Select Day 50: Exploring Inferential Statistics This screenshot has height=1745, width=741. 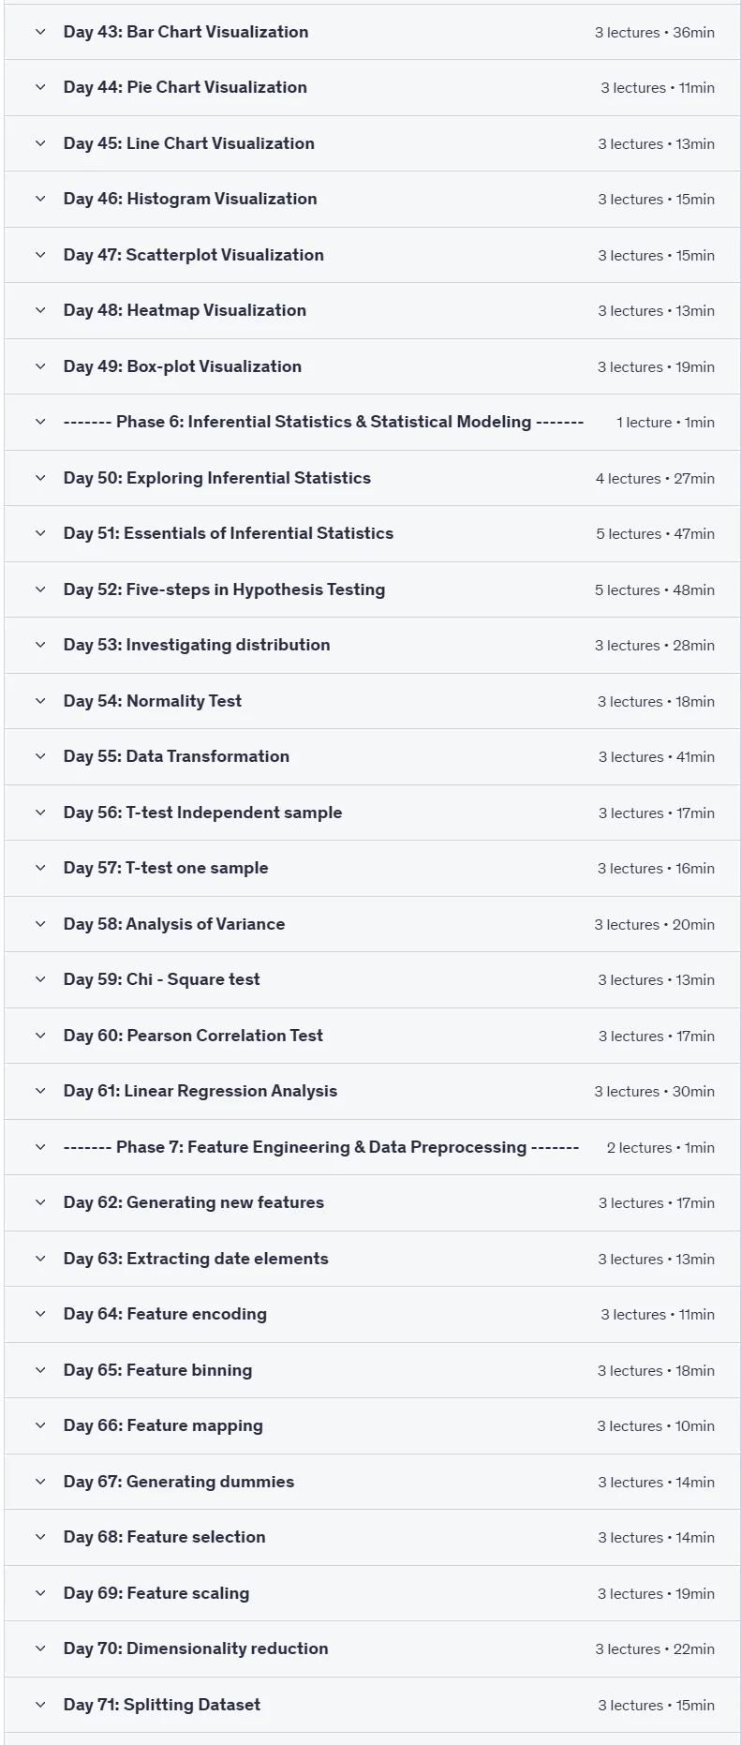(217, 478)
